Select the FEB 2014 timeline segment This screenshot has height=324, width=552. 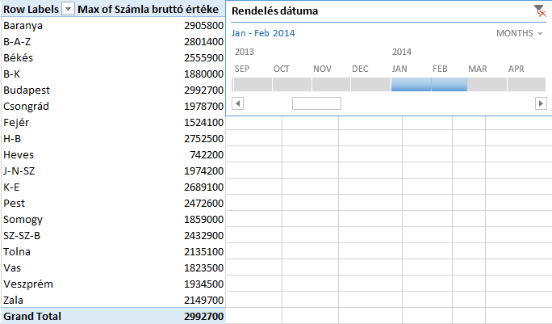(450, 85)
